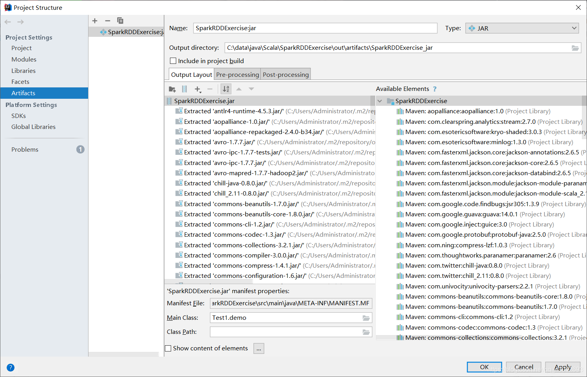Browse Main Class folder icon
This screenshot has height=377, width=587.
pyautogui.click(x=366, y=318)
